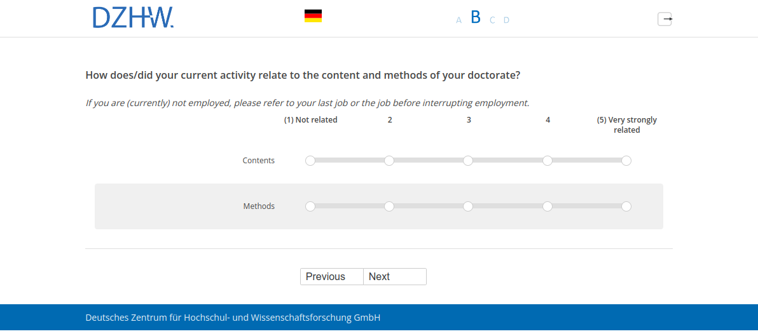The height and width of the screenshot is (336, 758).
Task: Click the exit survey arrow icon
Action: pyautogui.click(x=665, y=19)
